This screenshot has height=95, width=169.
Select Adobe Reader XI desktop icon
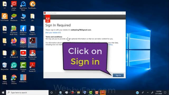(32, 30)
